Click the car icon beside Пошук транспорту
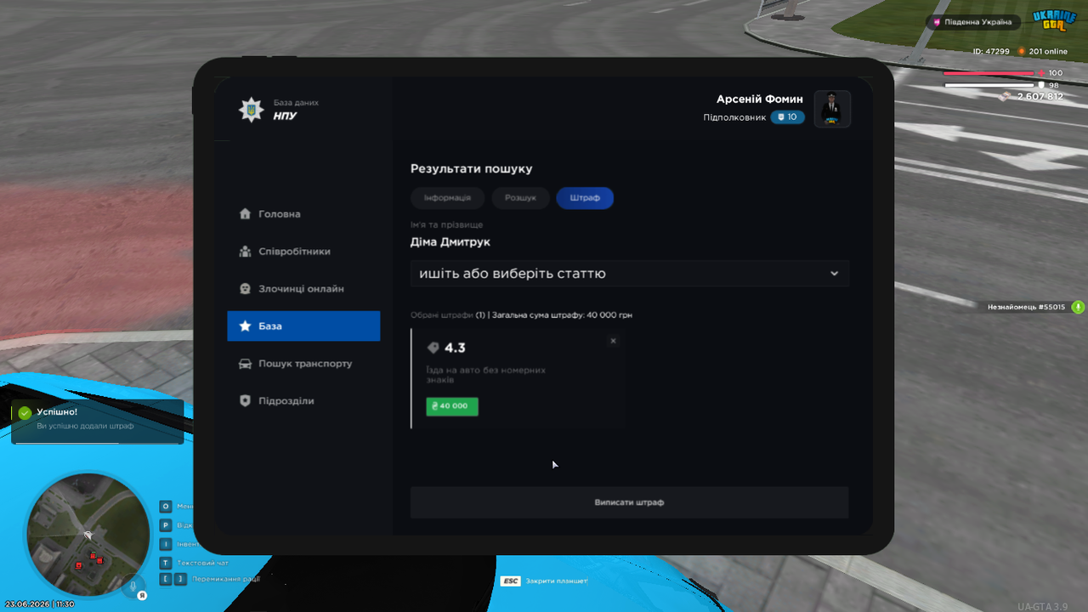1088x612 pixels. 245,364
